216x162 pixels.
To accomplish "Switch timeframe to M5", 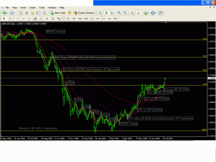I will 74,19.
